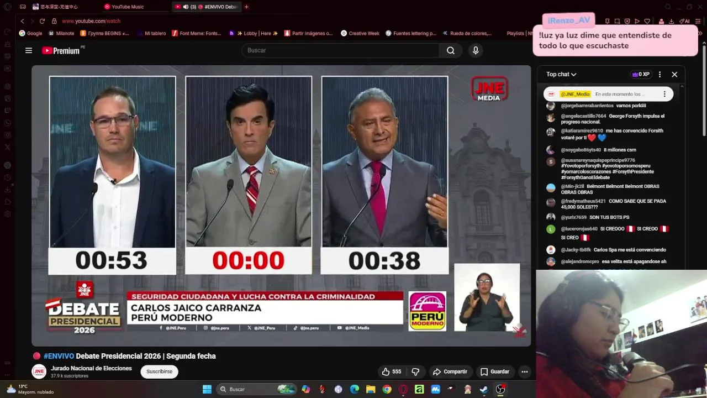707x398 pixels.
Task: Open the Mi tablero bookmark
Action: point(151,33)
